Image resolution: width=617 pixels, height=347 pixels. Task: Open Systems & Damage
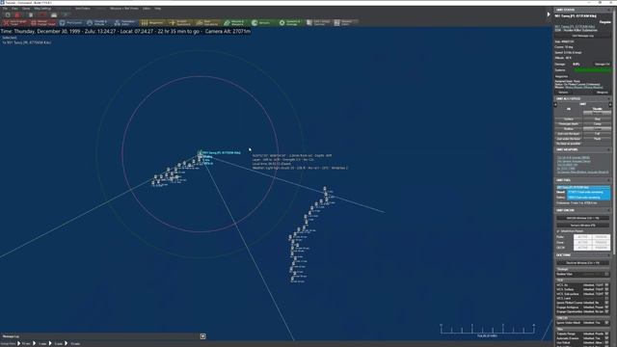point(290,23)
